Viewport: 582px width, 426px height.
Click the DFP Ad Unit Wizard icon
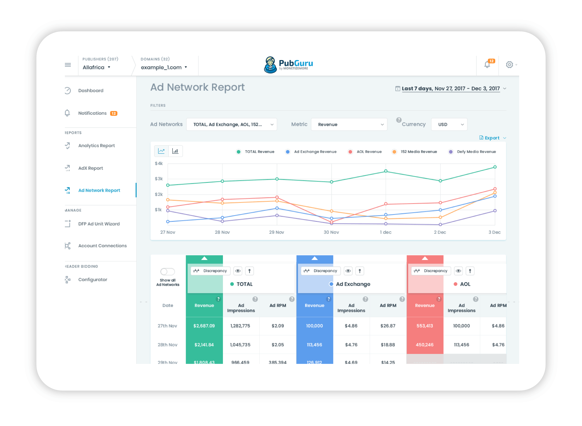67,224
